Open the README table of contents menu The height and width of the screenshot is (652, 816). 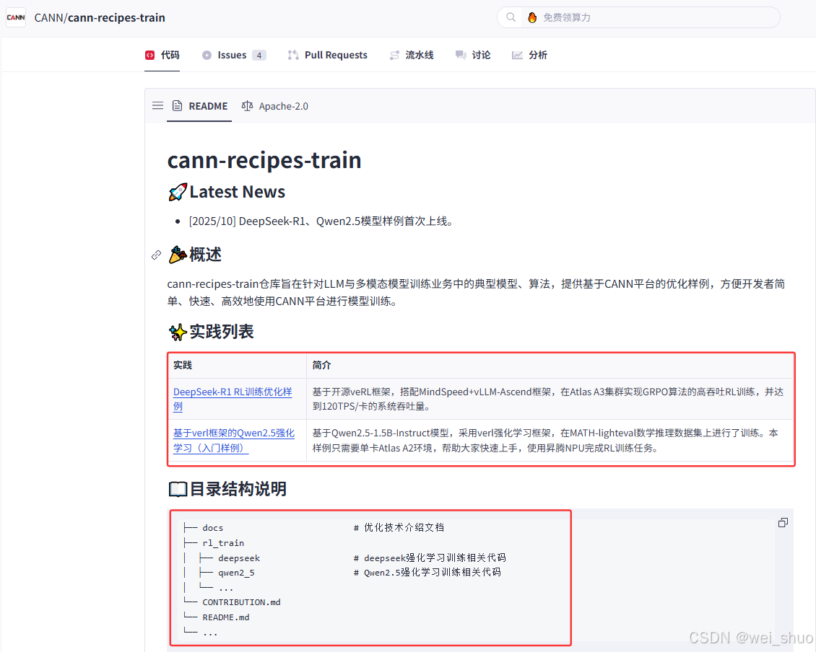pyautogui.click(x=157, y=105)
